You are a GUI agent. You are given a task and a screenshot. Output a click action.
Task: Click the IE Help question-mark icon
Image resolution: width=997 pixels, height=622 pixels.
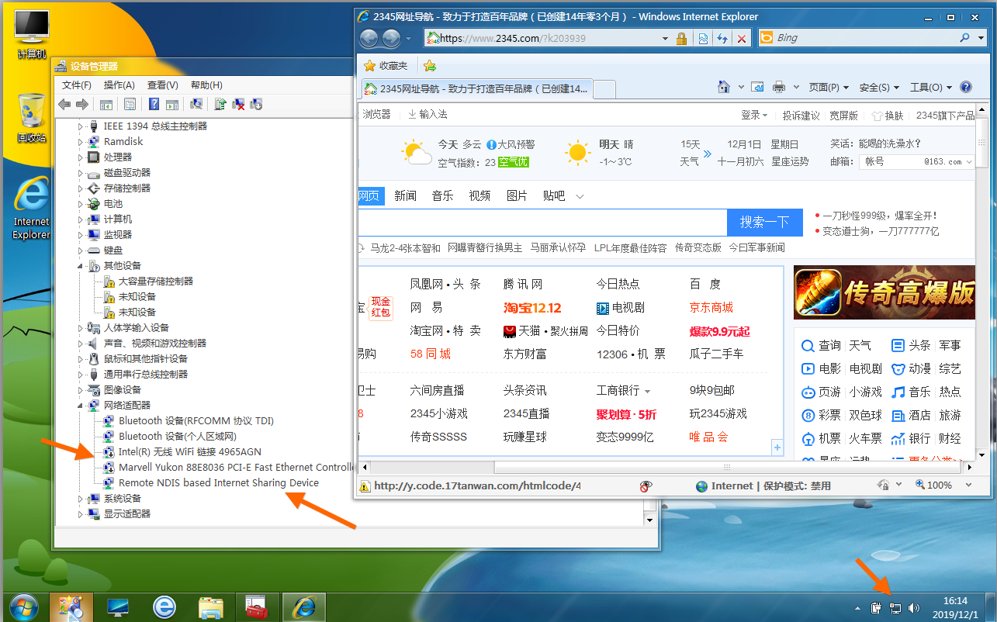click(966, 87)
